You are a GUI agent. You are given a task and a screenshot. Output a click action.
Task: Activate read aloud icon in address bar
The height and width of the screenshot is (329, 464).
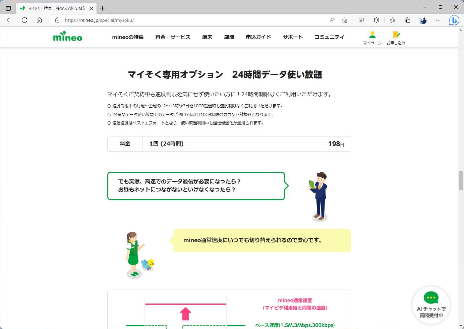332,20
